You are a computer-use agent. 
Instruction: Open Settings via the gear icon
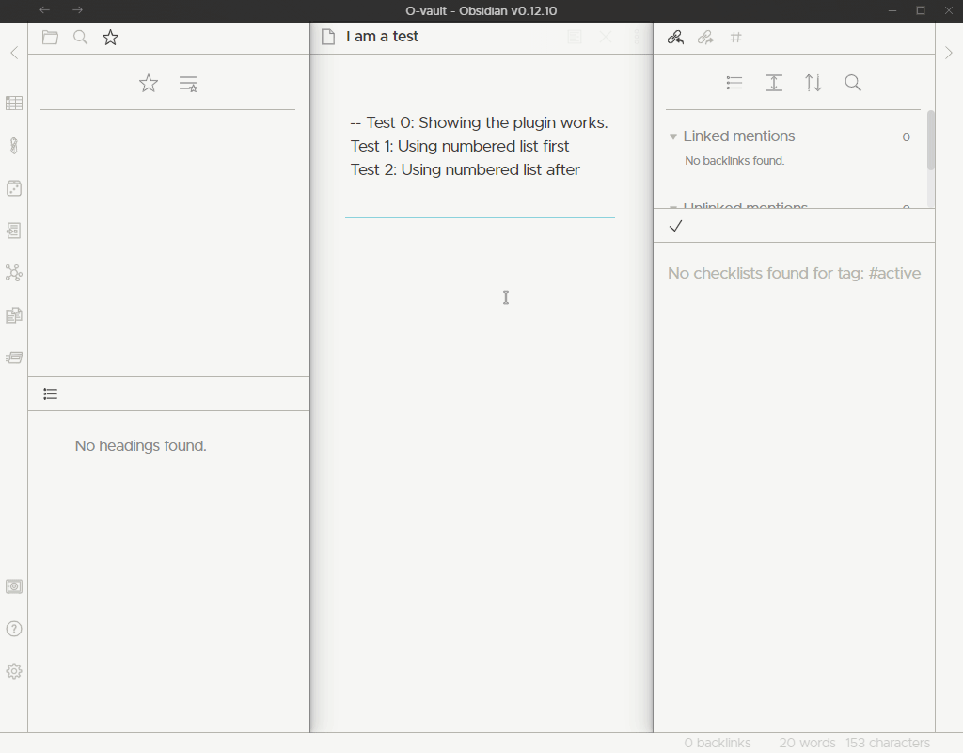pyautogui.click(x=14, y=670)
